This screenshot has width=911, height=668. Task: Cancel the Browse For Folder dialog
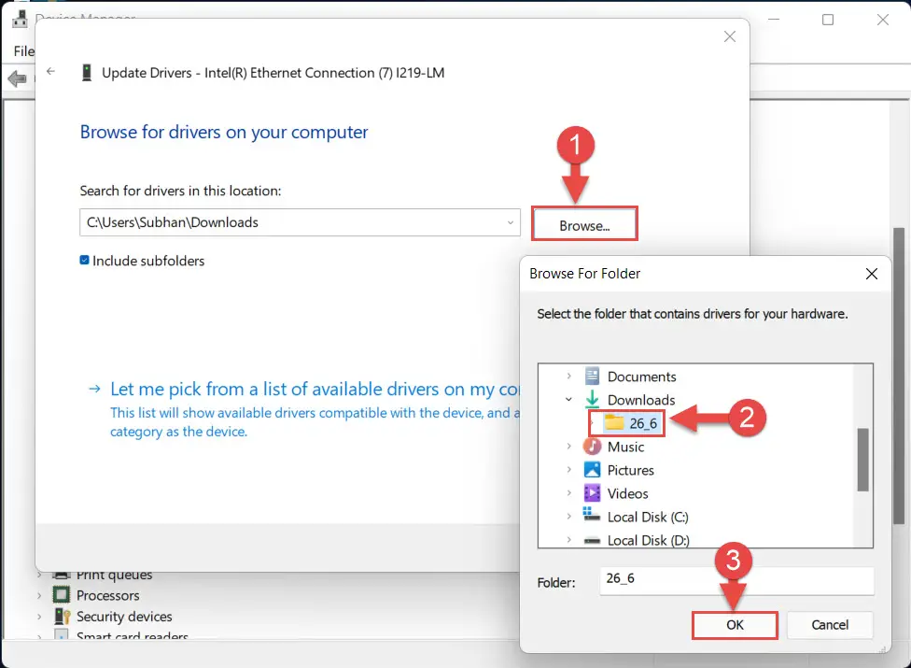tap(830, 625)
